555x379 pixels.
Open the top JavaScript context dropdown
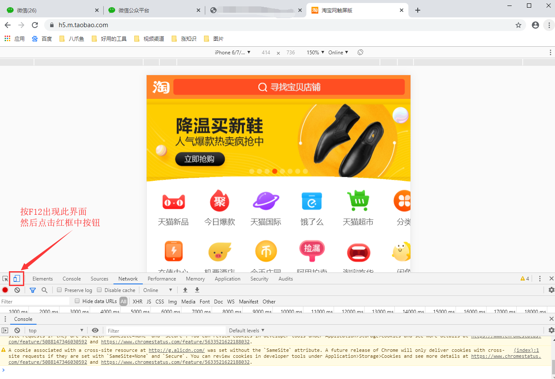(x=56, y=330)
